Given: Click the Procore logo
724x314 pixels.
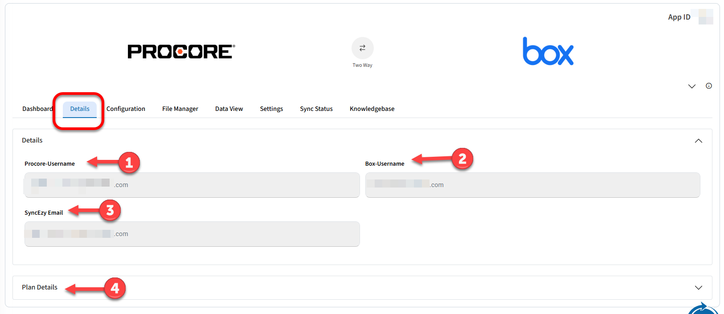Looking at the screenshot, I should (x=181, y=52).
